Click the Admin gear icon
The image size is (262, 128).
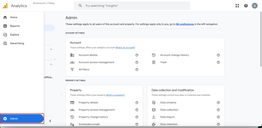pyautogui.click(x=5, y=119)
